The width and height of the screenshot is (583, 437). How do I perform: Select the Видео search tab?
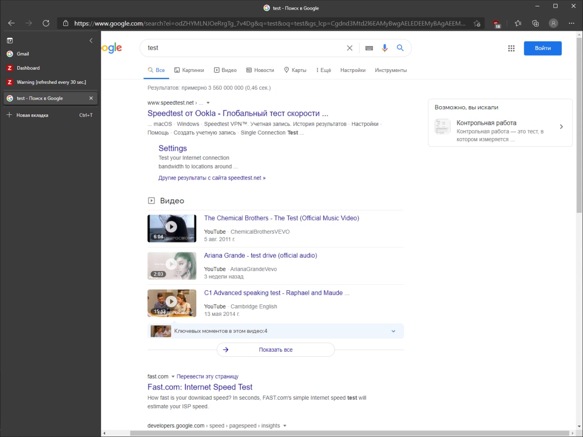[x=225, y=70]
